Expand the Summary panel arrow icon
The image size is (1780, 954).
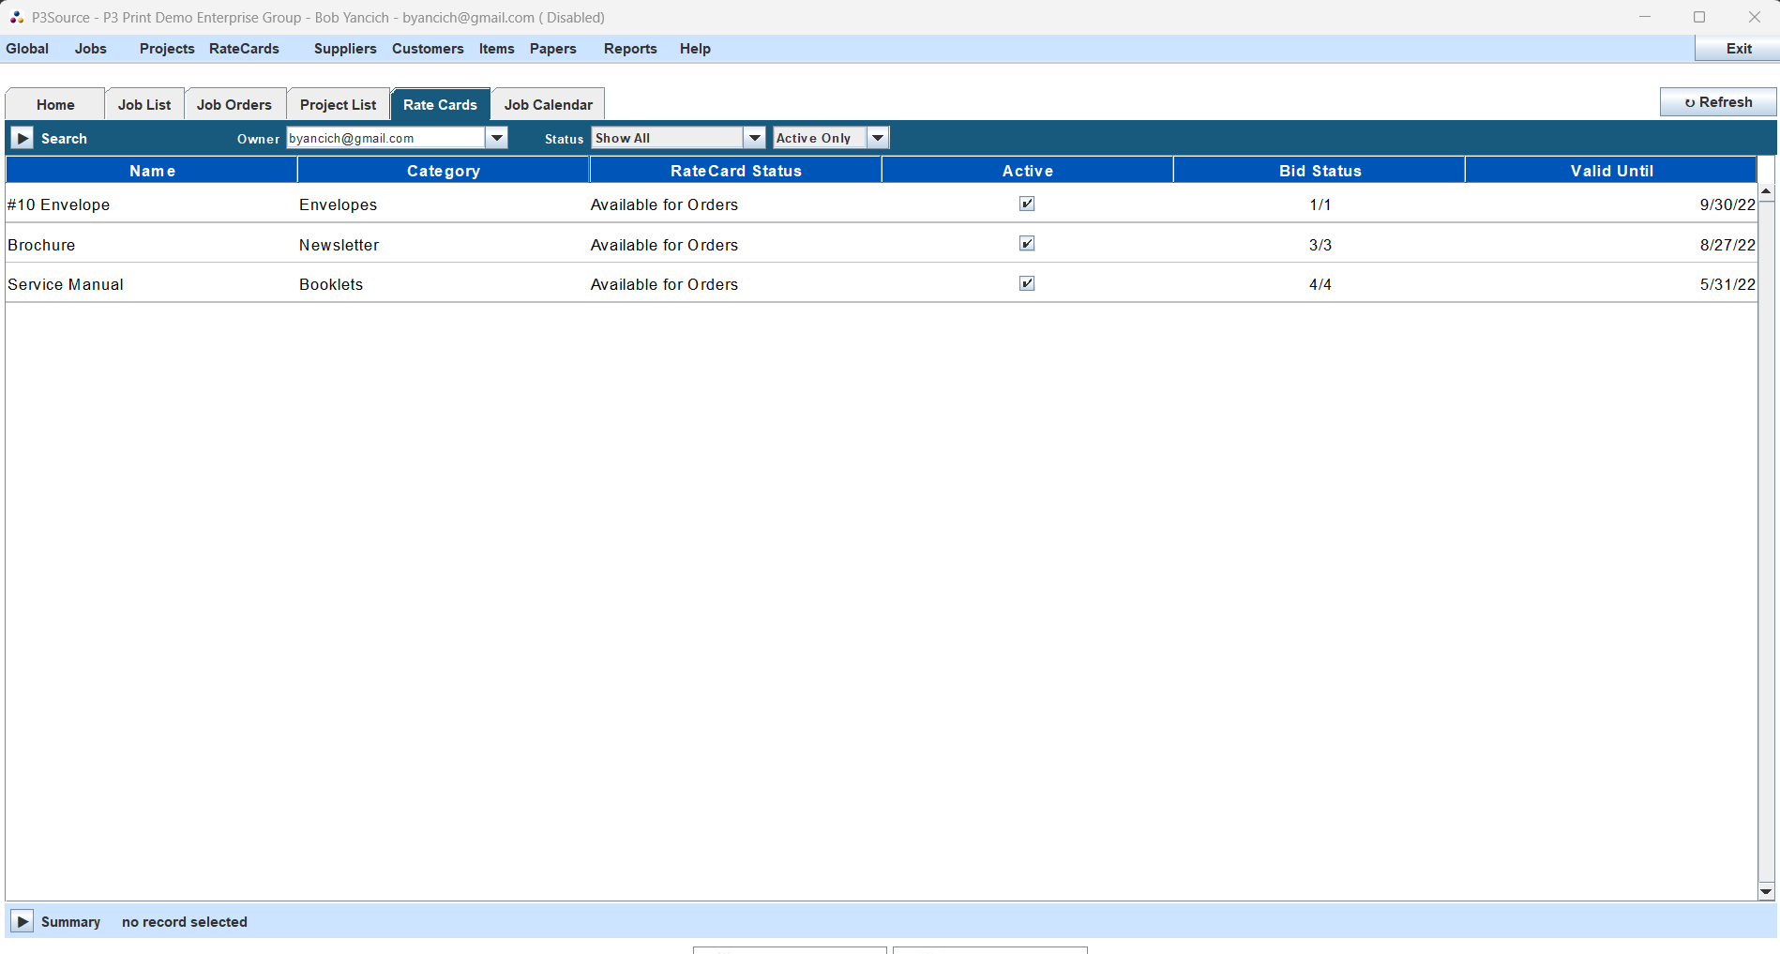tap(23, 921)
